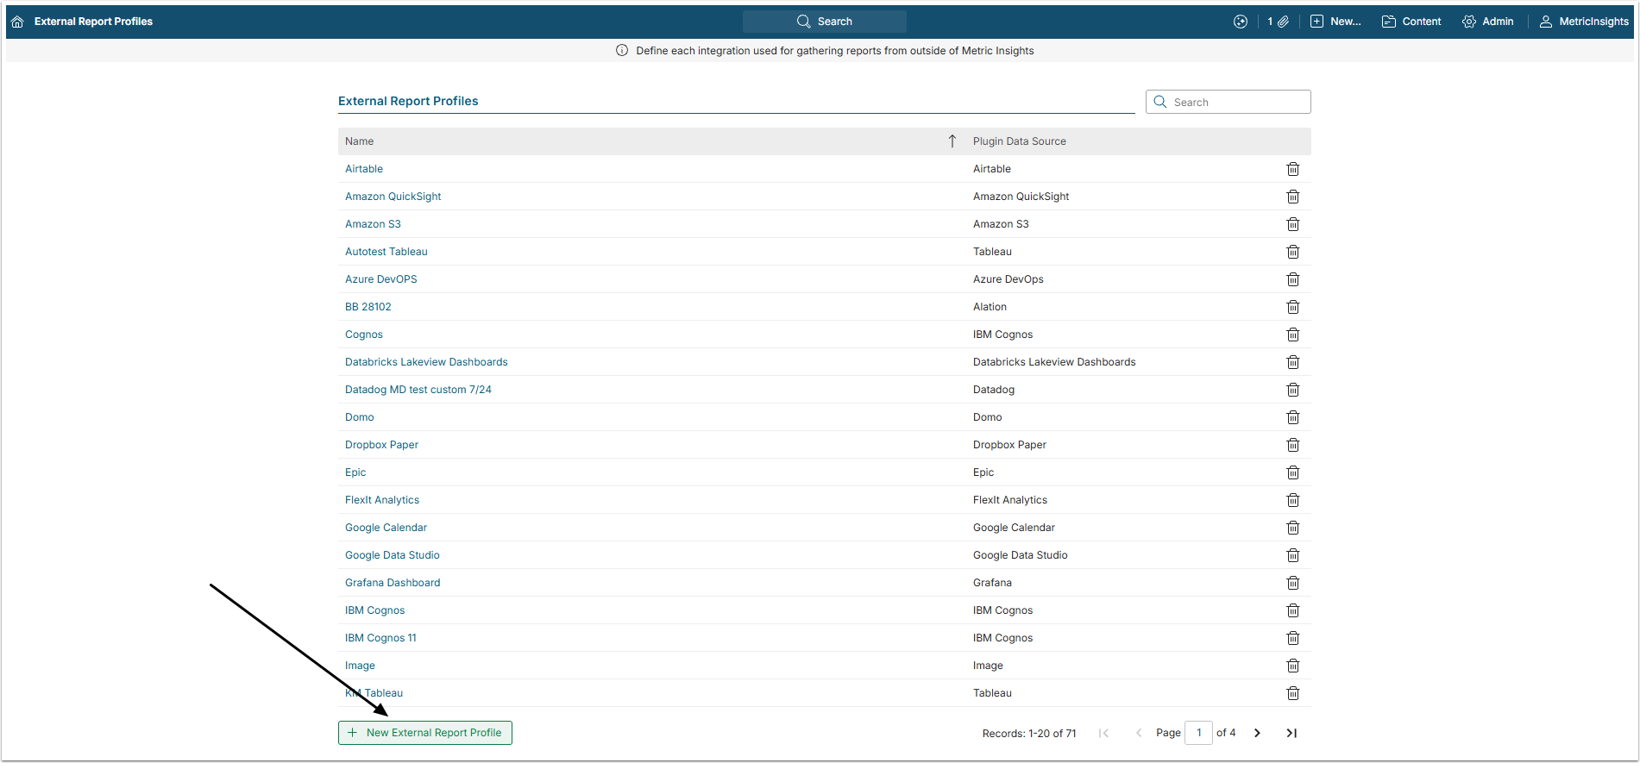Delete the Azure DevOPS profile
The height and width of the screenshot is (763, 1640).
point(1292,279)
